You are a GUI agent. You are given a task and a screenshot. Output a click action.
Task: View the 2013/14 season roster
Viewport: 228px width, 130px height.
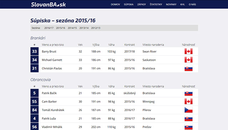tap(84, 28)
